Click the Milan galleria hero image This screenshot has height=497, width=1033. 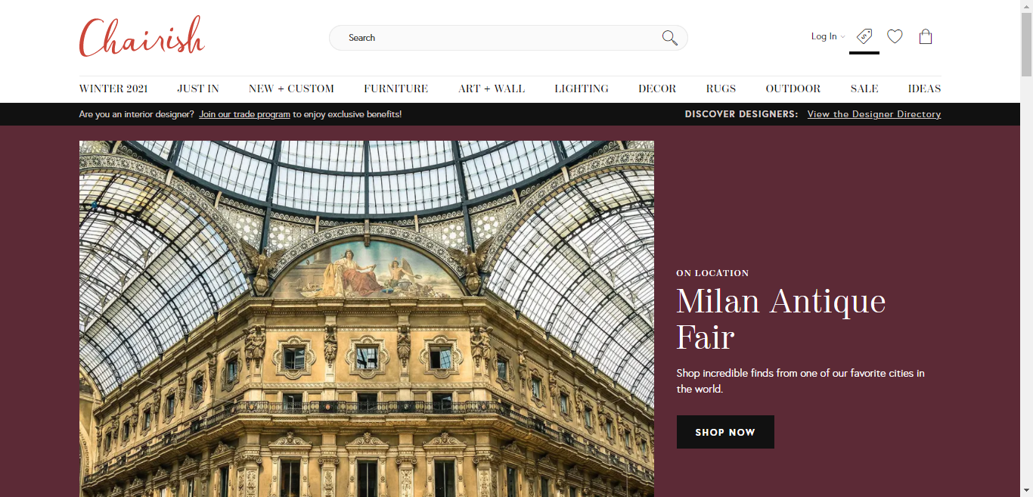(367, 318)
